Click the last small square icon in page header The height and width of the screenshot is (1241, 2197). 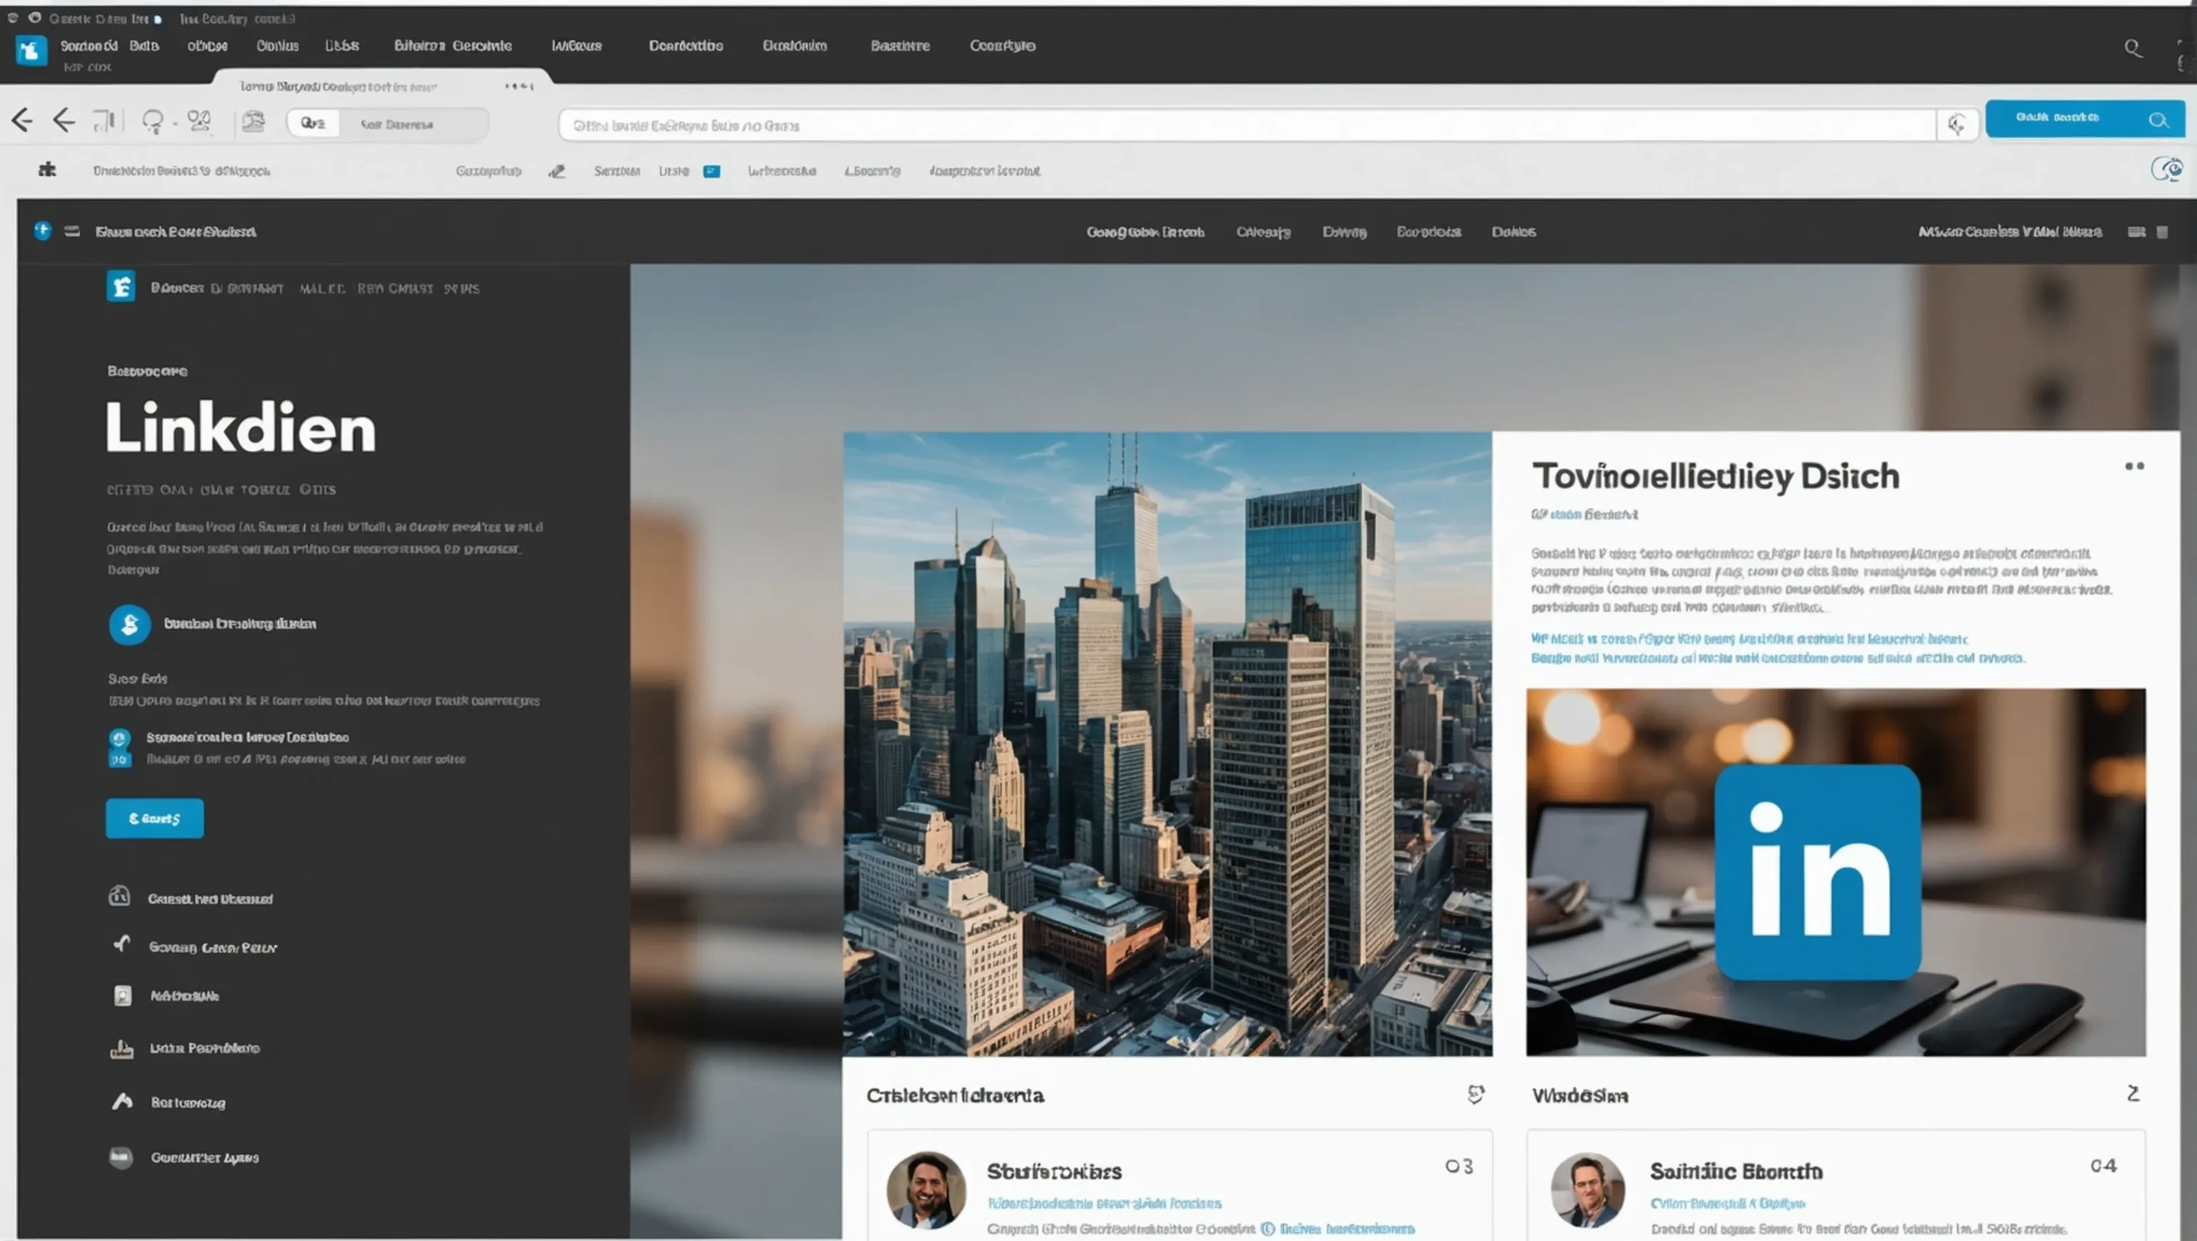coord(2162,232)
